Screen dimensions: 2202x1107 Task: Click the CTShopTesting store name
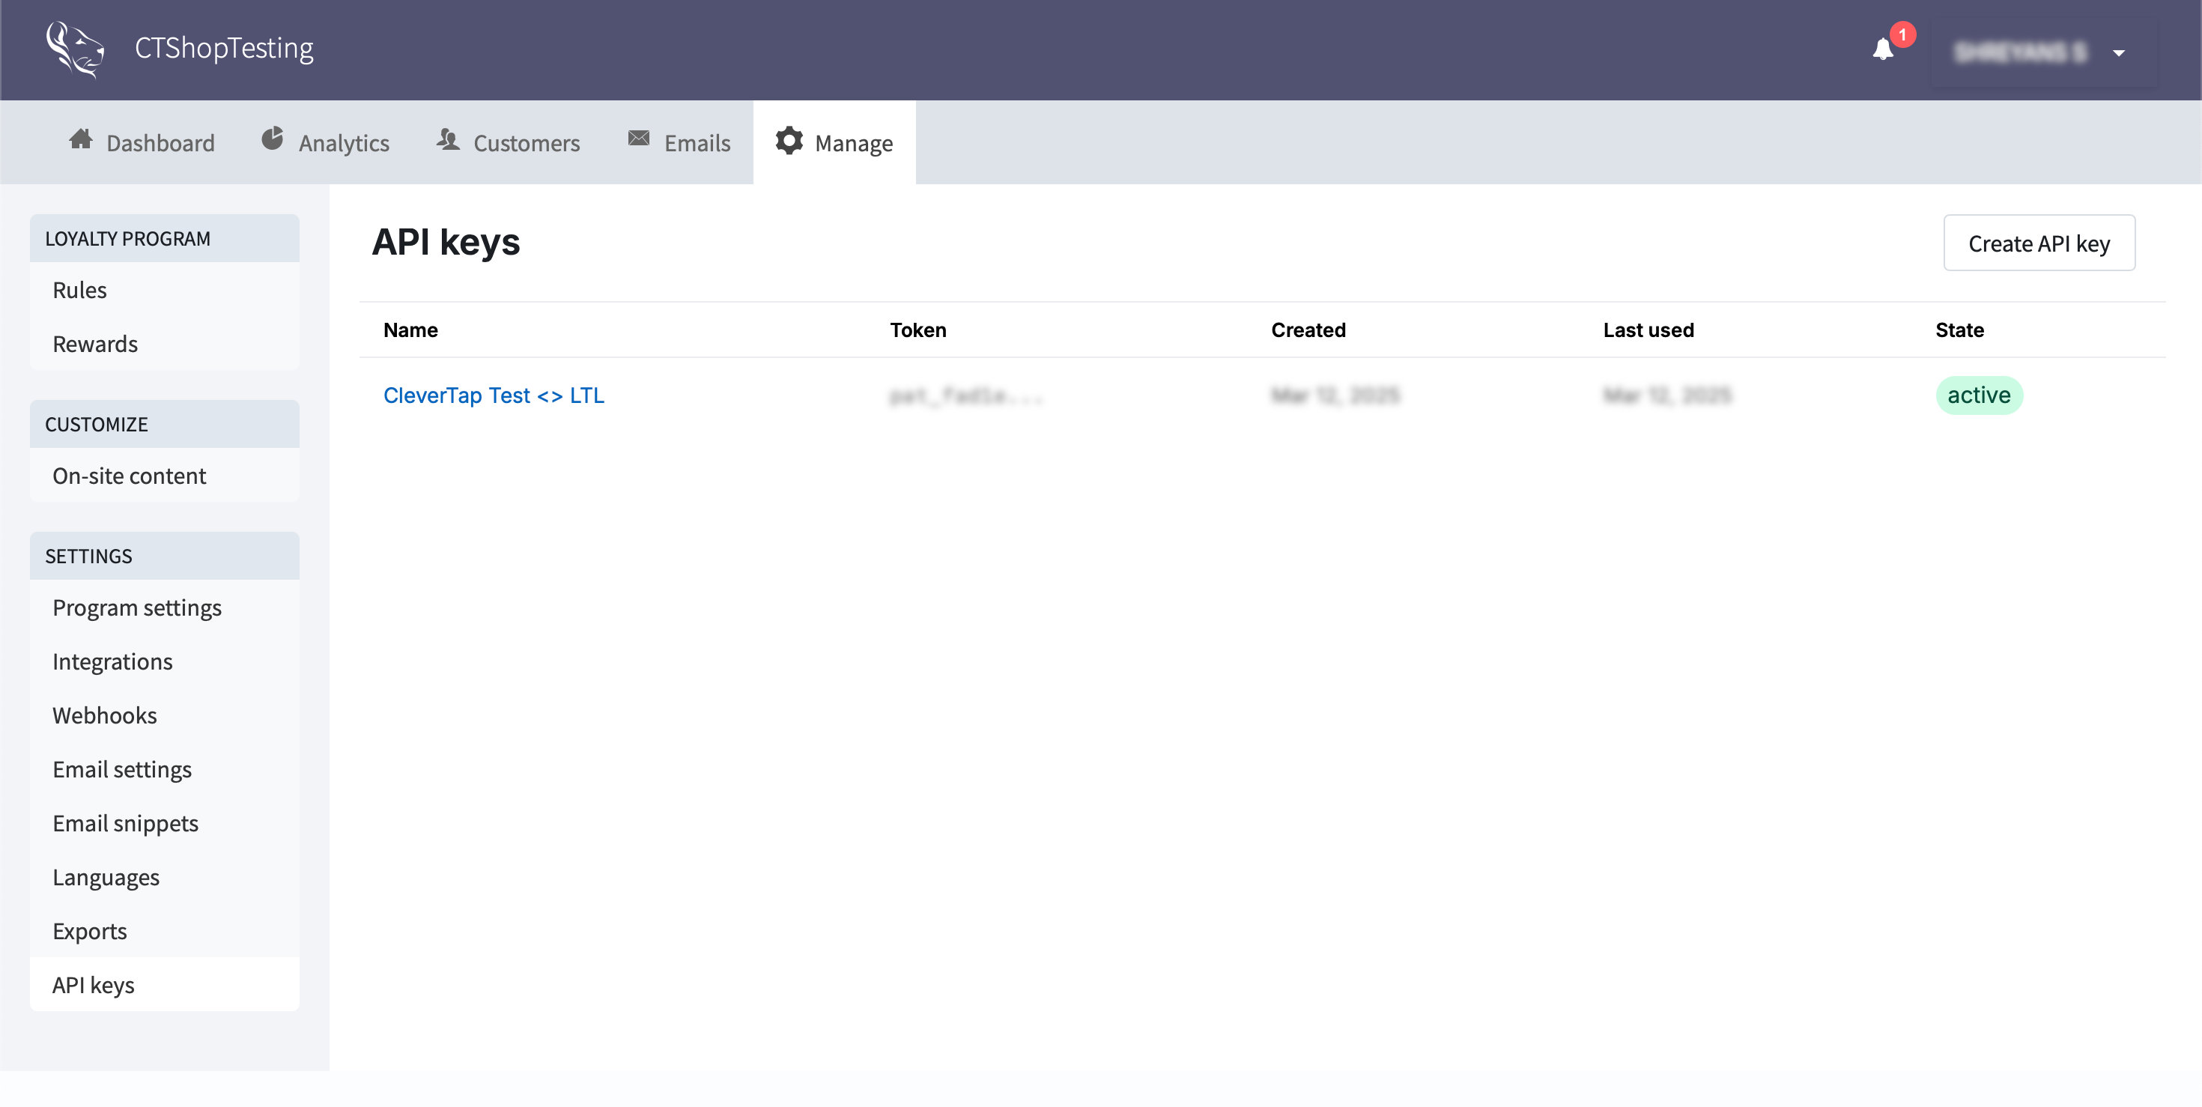click(224, 49)
